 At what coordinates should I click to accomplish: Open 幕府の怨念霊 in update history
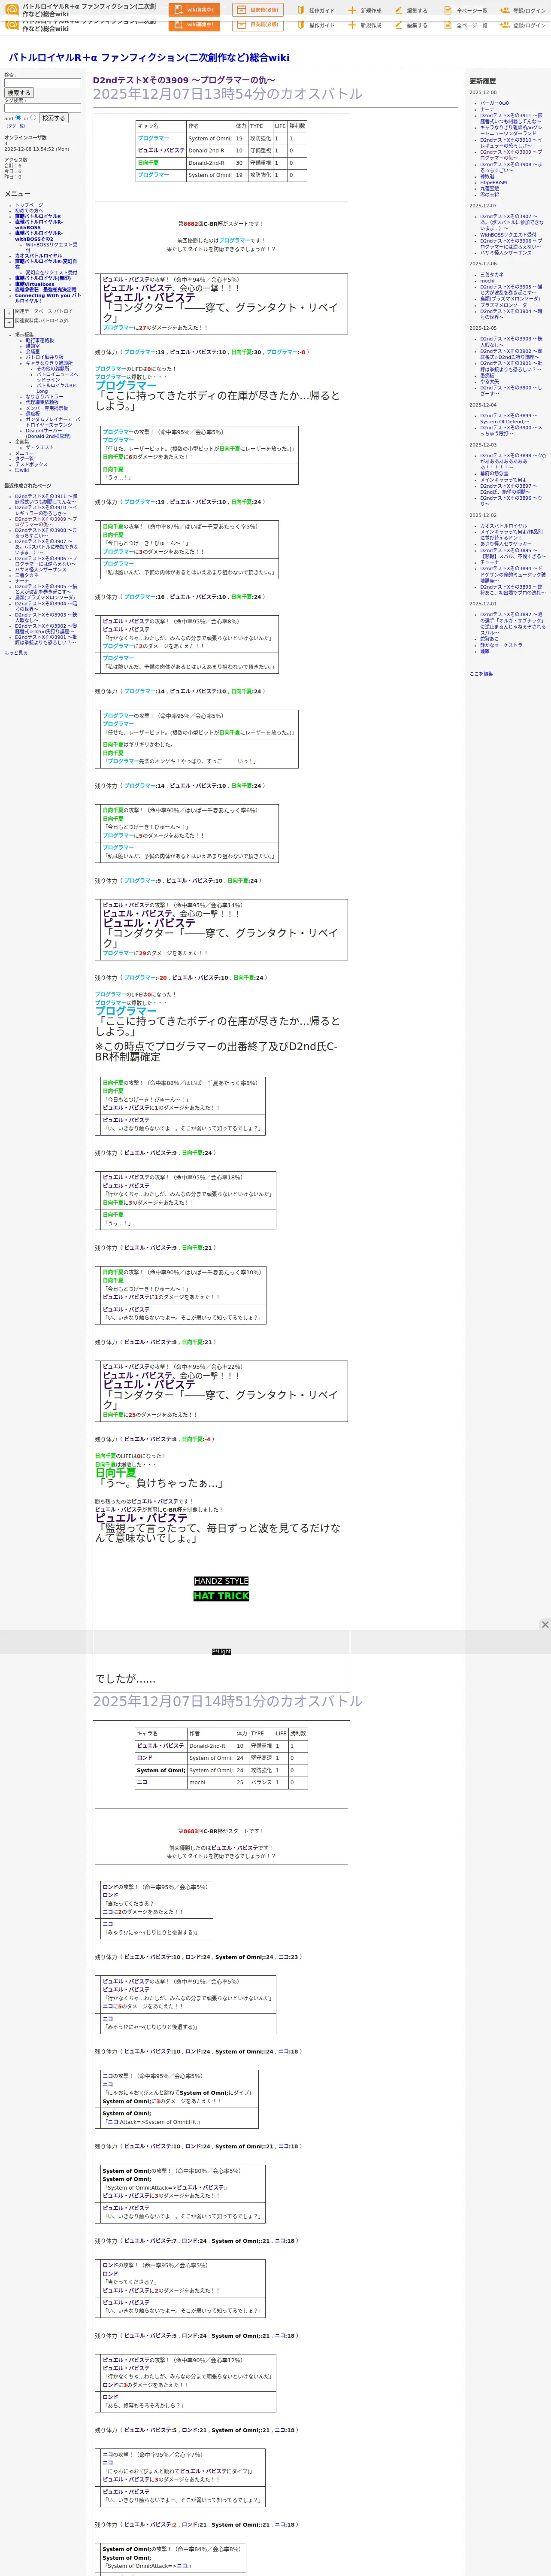click(494, 474)
